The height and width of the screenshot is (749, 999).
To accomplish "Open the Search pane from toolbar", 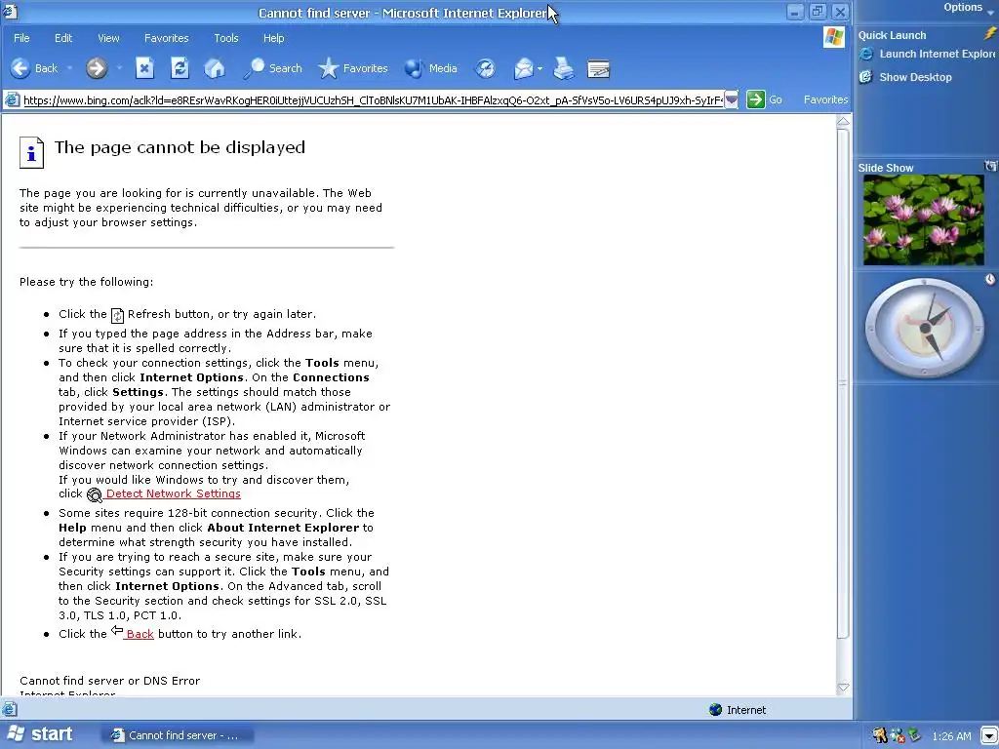I will pyautogui.click(x=273, y=68).
